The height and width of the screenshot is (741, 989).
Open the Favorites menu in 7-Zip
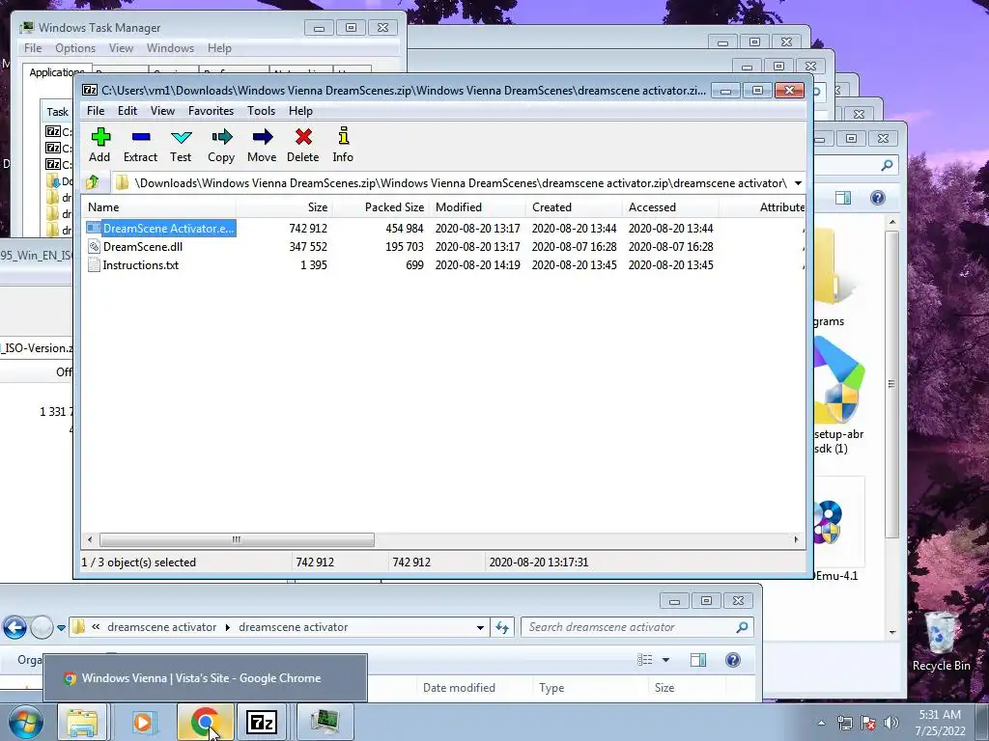(x=211, y=111)
